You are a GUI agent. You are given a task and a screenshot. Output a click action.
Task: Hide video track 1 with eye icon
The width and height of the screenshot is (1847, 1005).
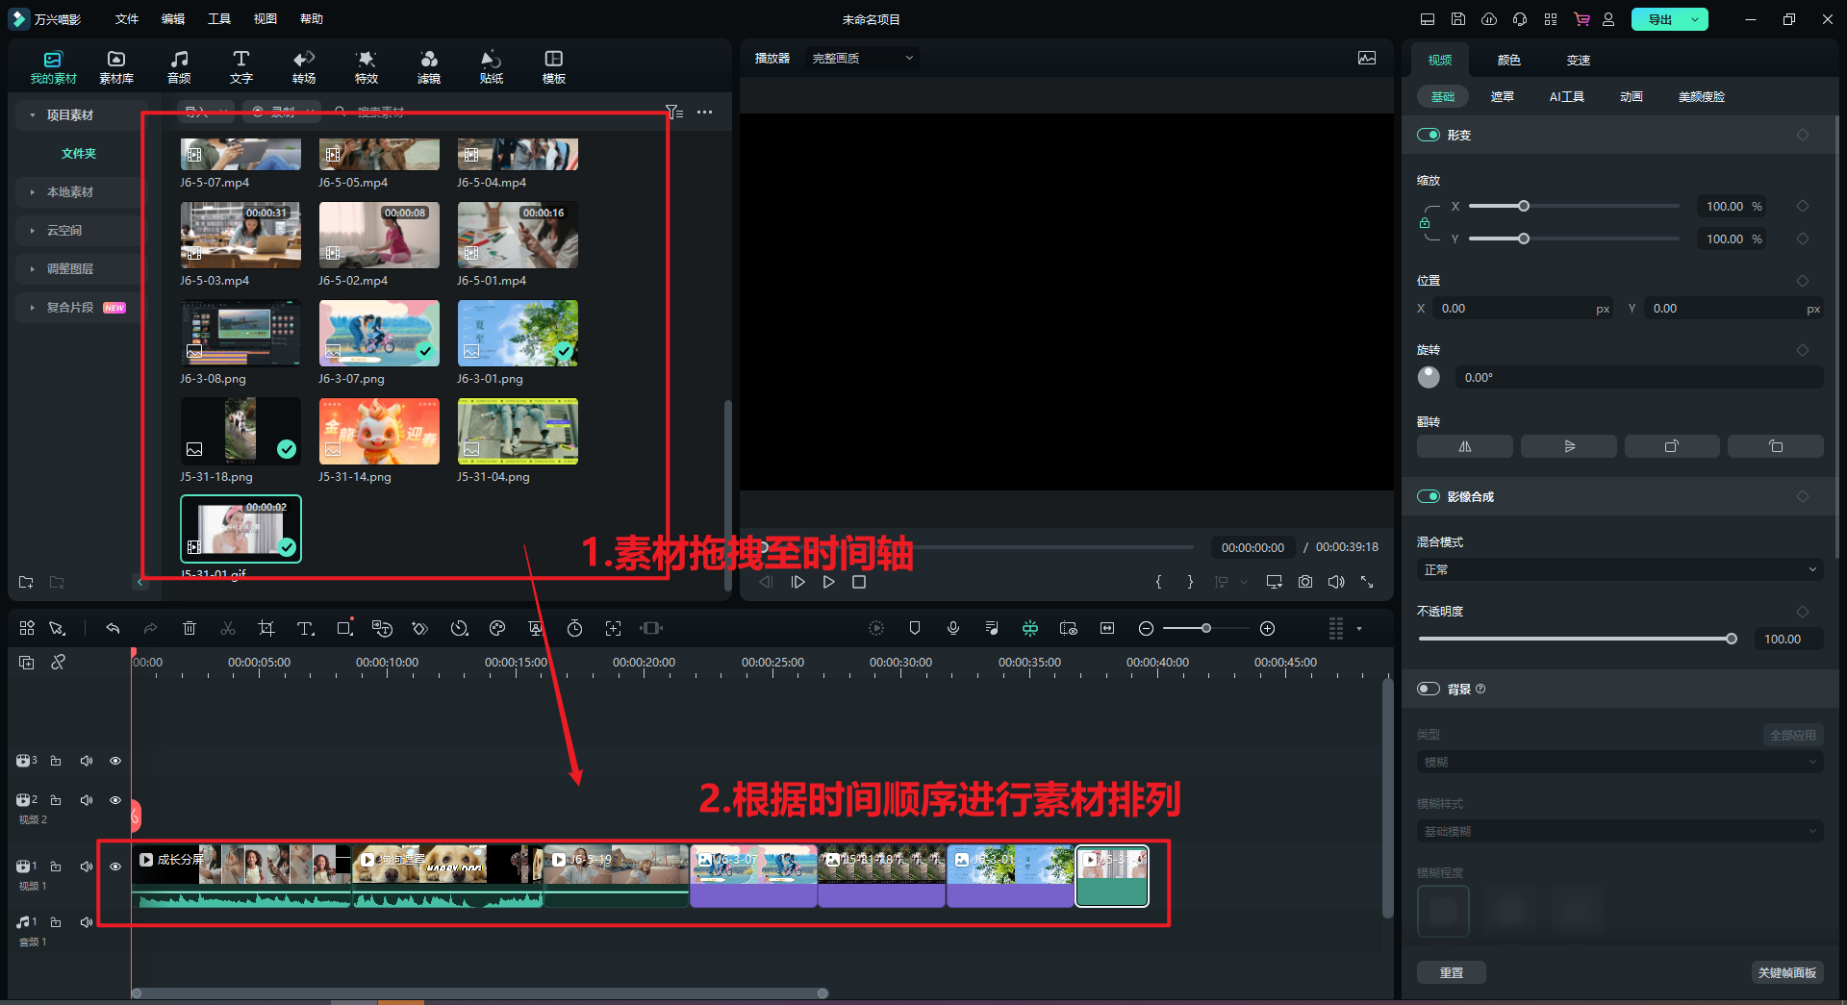click(115, 867)
